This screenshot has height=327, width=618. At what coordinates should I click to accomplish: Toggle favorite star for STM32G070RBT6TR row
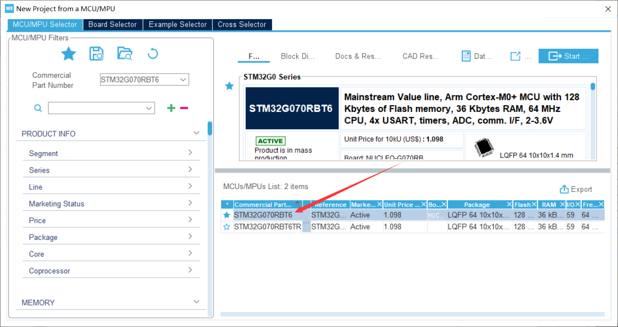point(227,227)
